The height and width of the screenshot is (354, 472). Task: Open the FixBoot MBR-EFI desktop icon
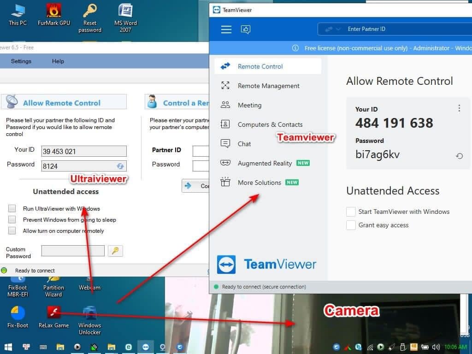pyautogui.click(x=18, y=287)
